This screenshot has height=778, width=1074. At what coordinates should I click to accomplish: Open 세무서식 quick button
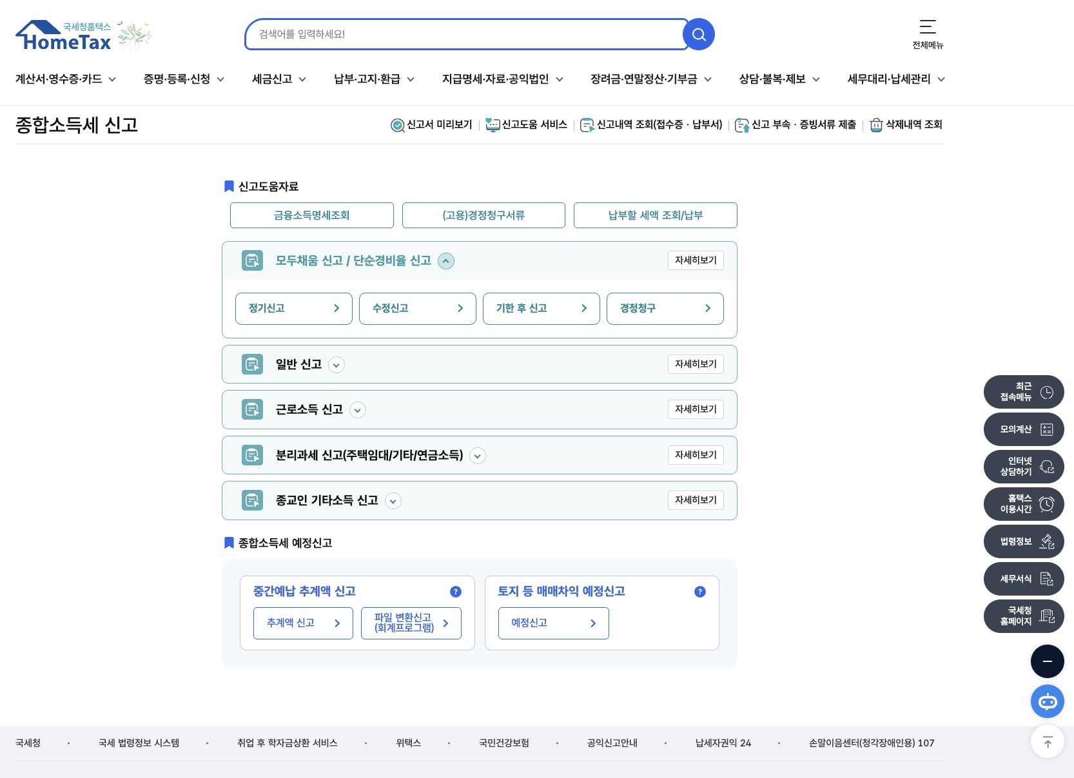1024,579
